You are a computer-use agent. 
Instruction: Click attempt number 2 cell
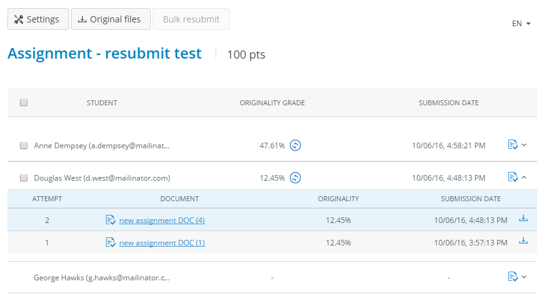point(47,221)
